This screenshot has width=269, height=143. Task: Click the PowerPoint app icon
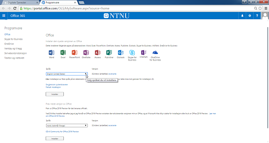tap(74, 53)
